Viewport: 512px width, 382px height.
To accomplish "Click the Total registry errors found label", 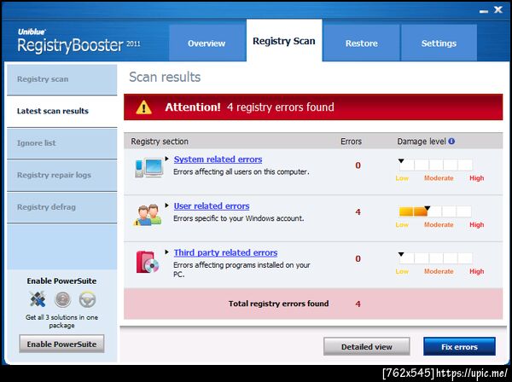I will 278,304.
